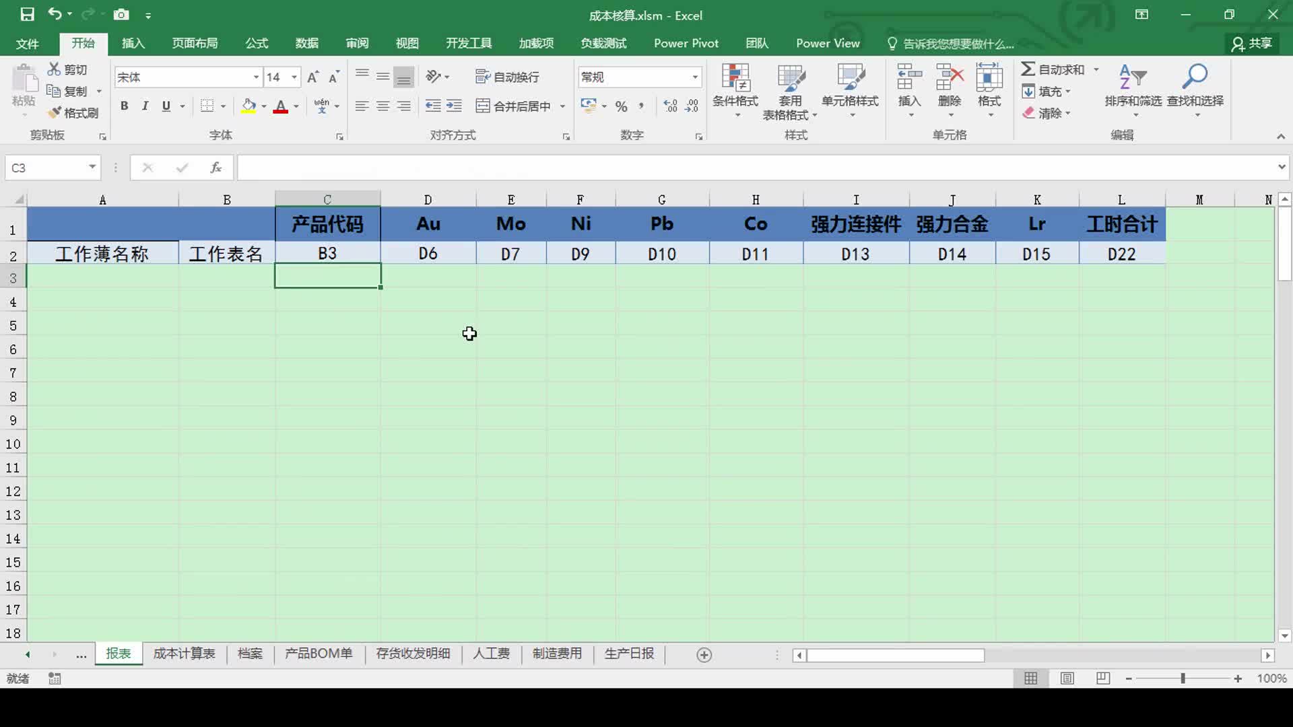Toggle Wrap Text option
The height and width of the screenshot is (727, 1293).
coord(507,77)
